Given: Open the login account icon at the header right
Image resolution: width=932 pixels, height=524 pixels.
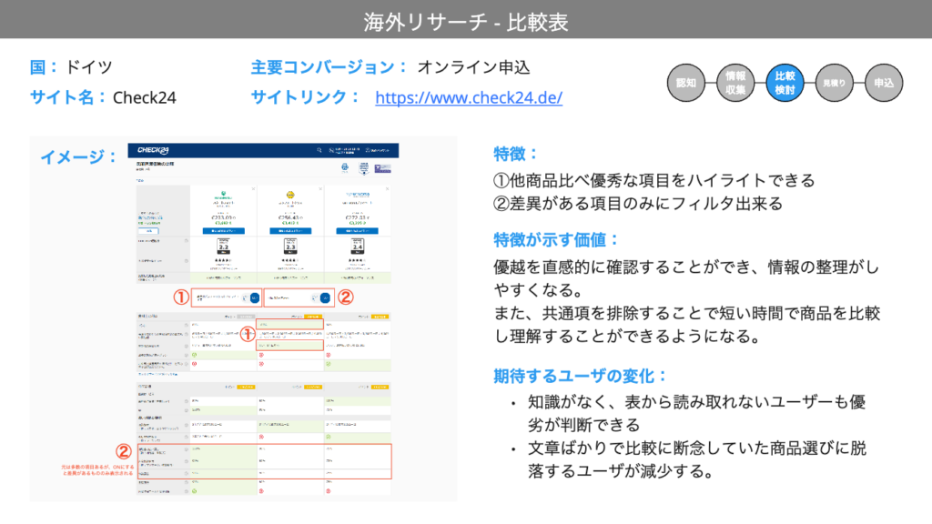Looking at the screenshot, I should (x=366, y=150).
